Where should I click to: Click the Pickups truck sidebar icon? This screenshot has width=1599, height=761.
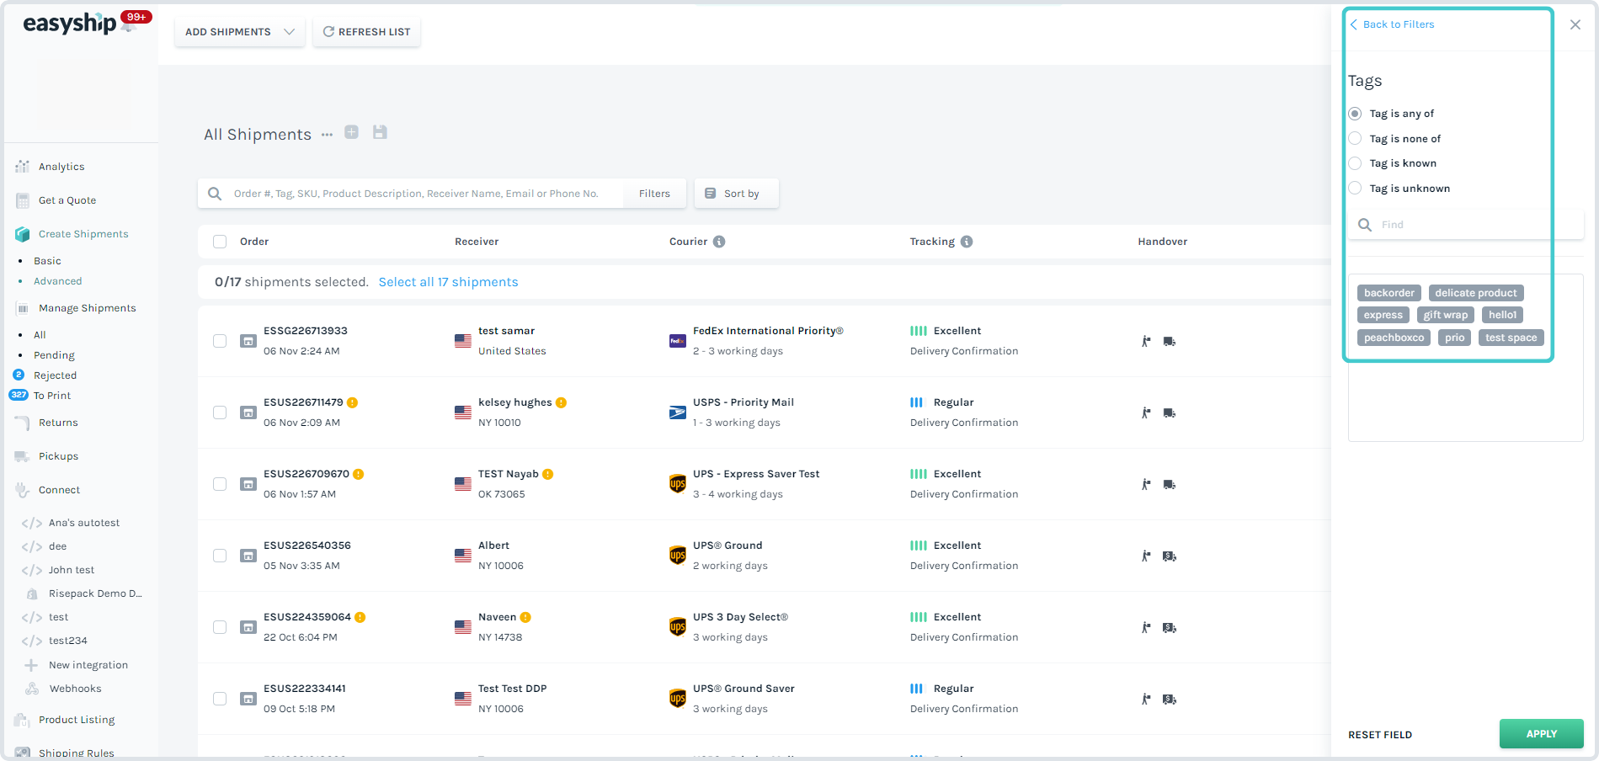click(23, 456)
